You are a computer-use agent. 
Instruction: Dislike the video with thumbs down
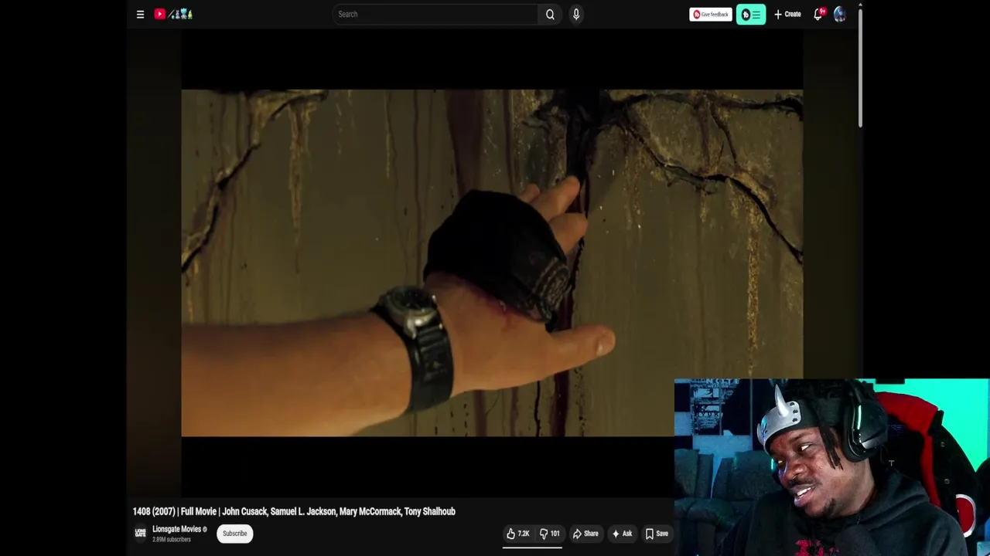click(x=550, y=534)
